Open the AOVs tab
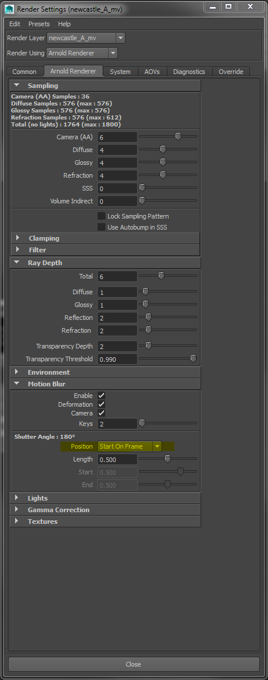 (x=152, y=72)
